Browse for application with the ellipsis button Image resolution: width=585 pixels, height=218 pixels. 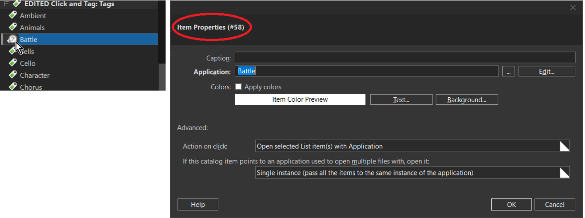pyautogui.click(x=508, y=71)
